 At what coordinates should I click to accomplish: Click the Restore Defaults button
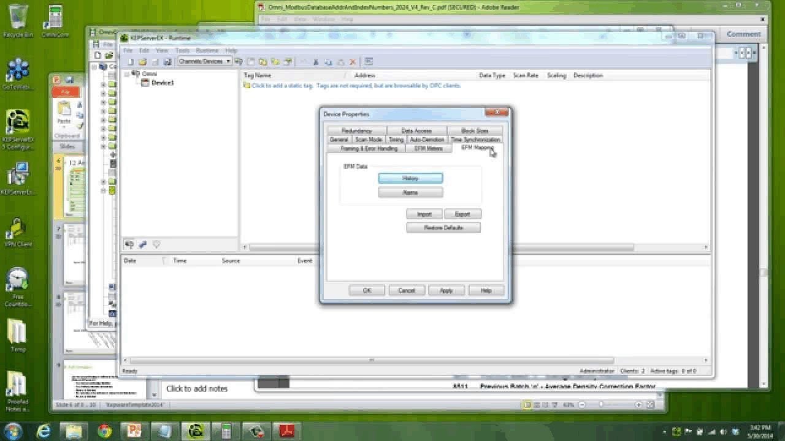(x=443, y=228)
